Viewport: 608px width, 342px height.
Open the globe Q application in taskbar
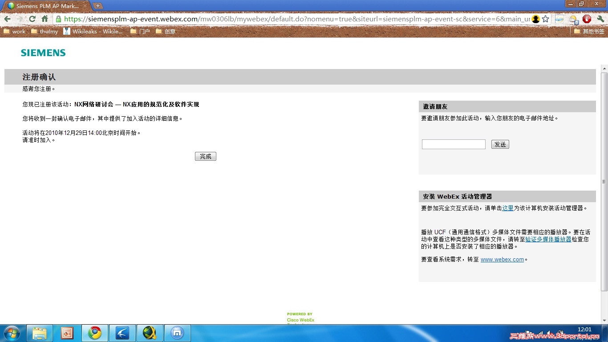pyautogui.click(x=150, y=333)
